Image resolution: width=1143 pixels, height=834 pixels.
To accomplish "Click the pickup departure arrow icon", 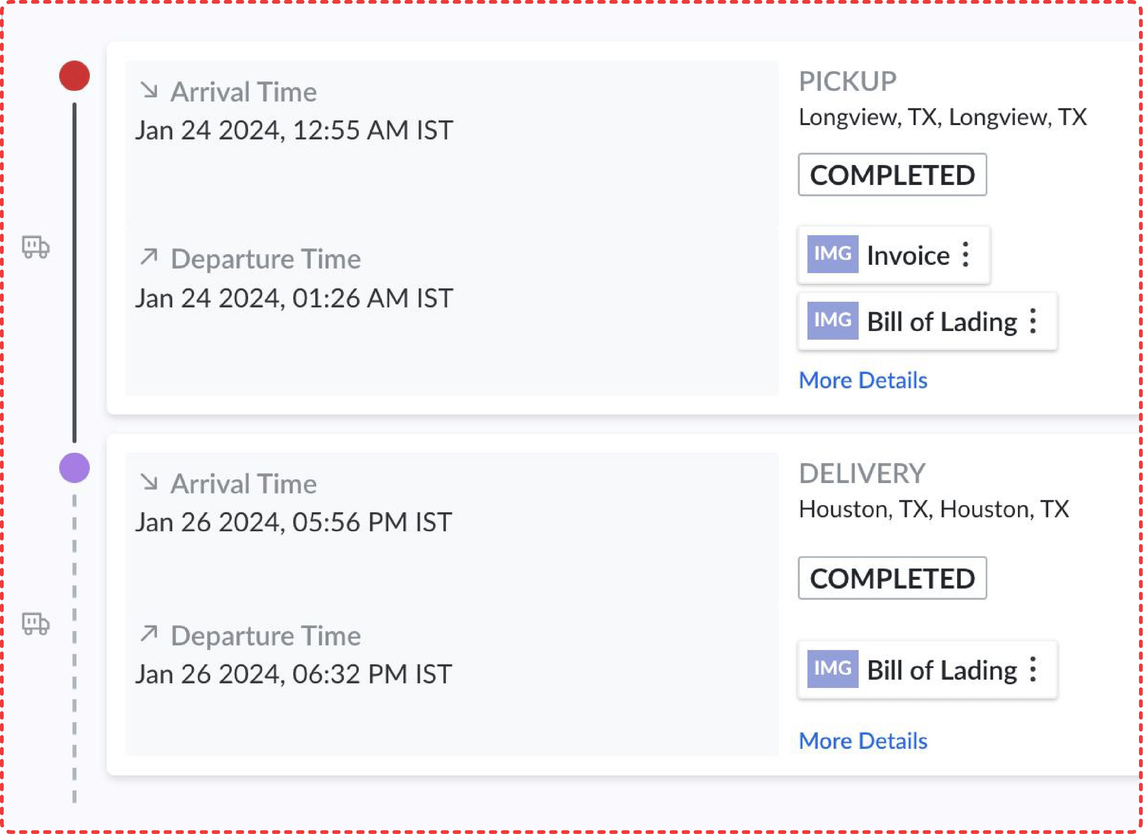I will pyautogui.click(x=149, y=256).
